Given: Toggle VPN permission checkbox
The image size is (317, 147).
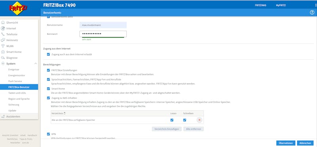Looking at the screenshot, I should click(48, 134).
